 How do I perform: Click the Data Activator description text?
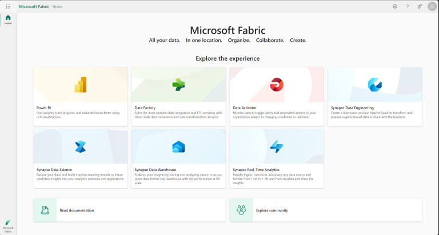coord(274,115)
